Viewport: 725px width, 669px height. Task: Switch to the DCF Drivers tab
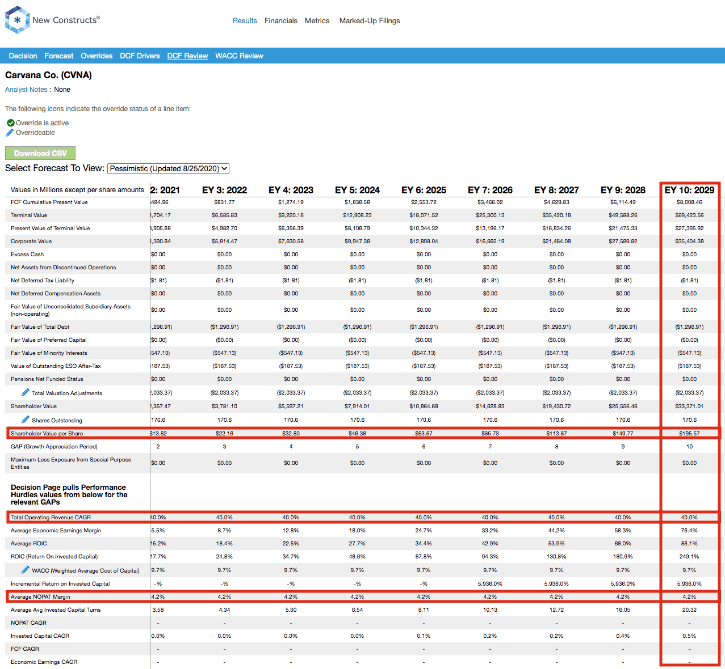click(x=140, y=56)
